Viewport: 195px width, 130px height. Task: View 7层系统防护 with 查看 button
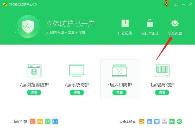[x=77, y=93]
